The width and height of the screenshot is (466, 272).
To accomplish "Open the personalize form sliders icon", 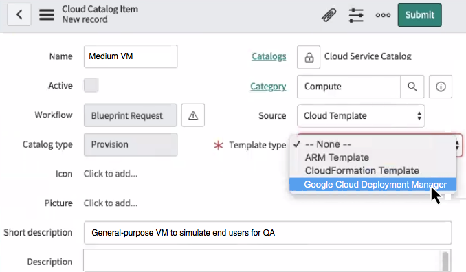I will pos(356,15).
